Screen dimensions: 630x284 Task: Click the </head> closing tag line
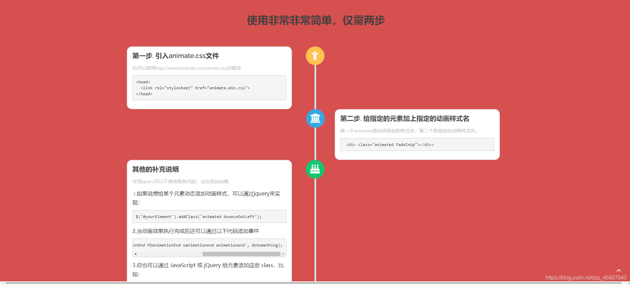click(144, 94)
